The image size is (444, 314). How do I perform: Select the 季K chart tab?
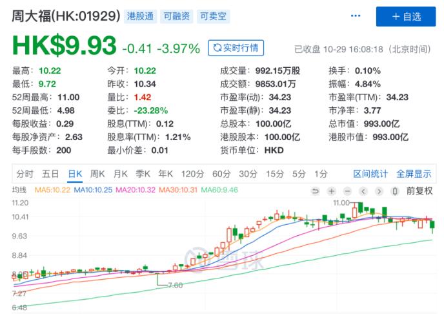point(143,174)
